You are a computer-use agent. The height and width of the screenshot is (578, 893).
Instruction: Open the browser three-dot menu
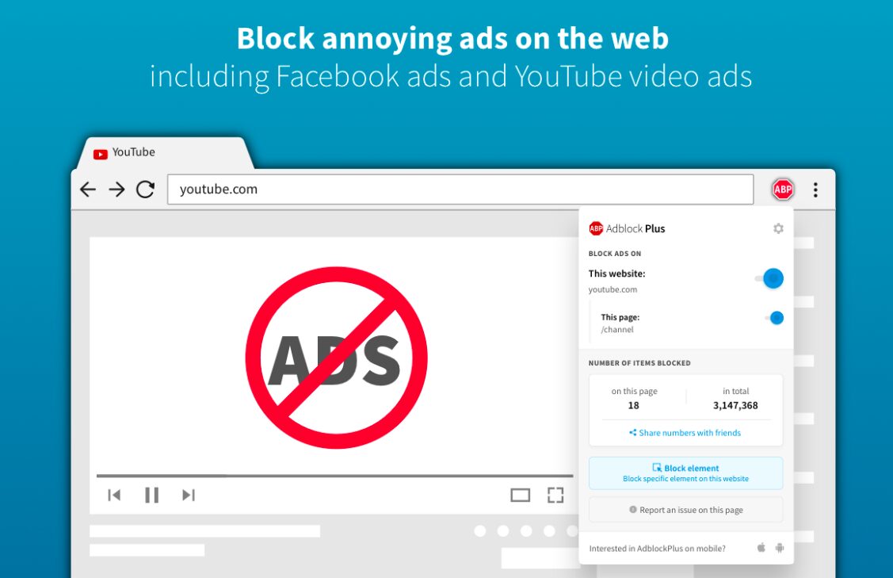tap(815, 189)
